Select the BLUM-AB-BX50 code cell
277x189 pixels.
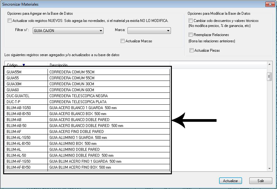point(26,114)
